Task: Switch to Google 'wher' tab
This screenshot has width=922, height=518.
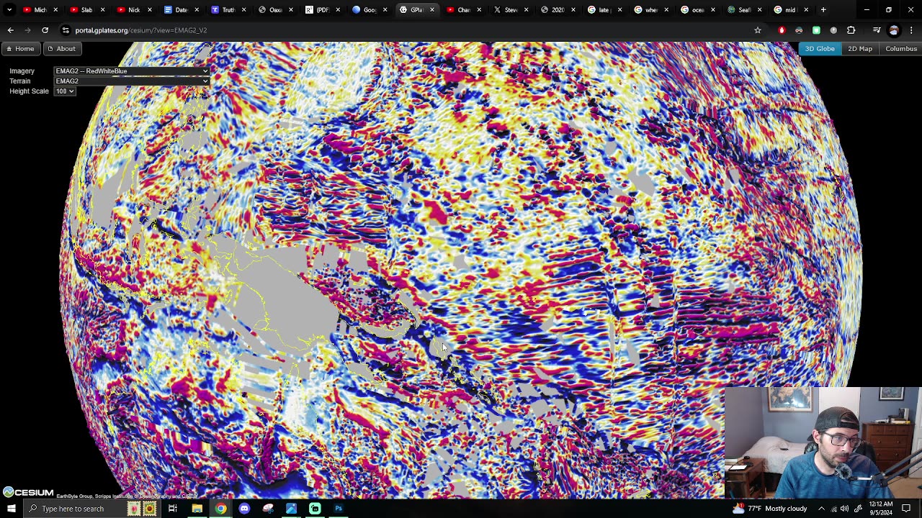Action: 650,10
